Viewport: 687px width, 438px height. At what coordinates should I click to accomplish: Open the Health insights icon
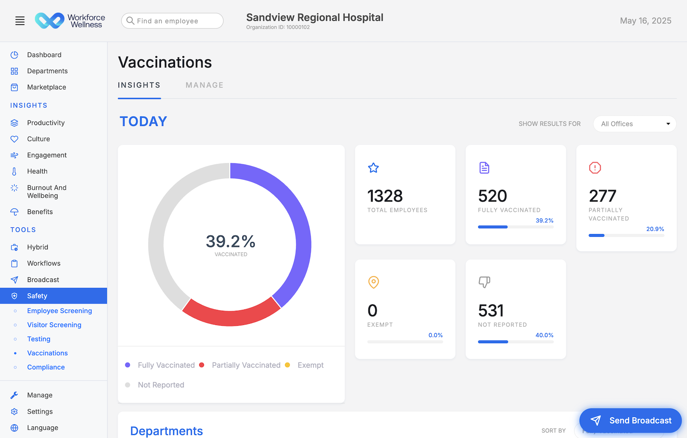[14, 171]
